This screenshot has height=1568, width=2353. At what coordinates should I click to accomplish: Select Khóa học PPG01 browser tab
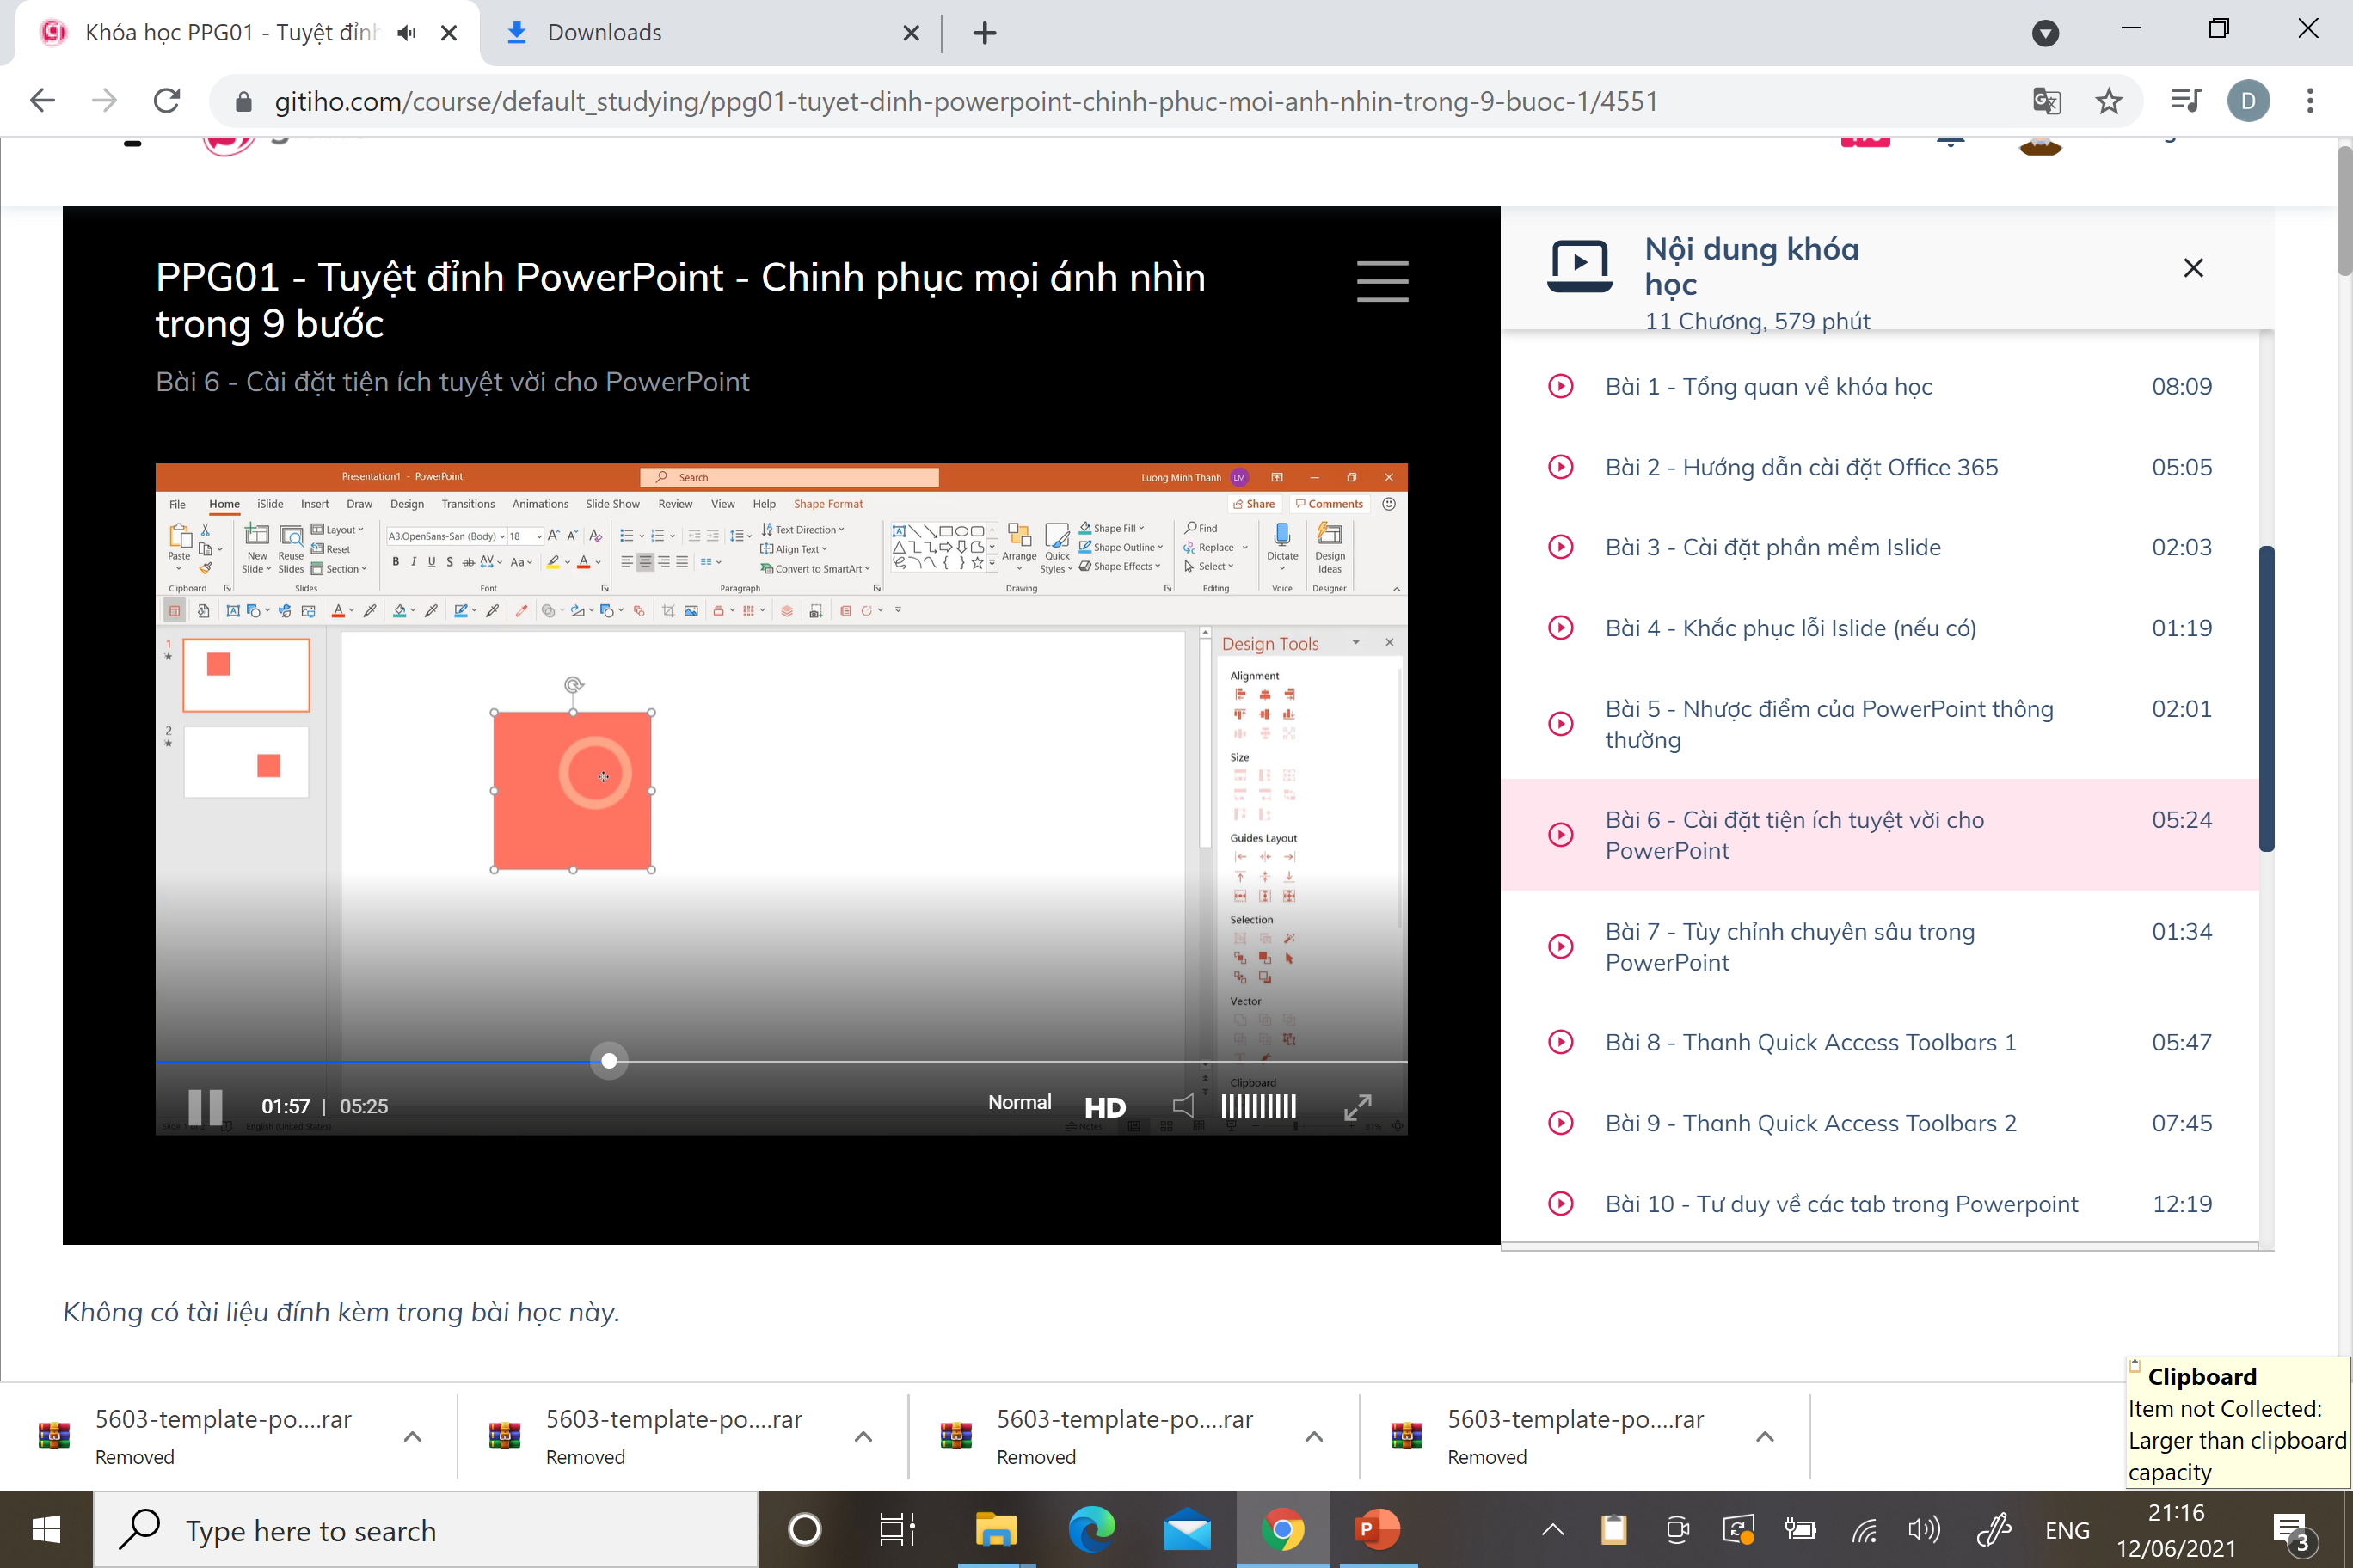tap(230, 33)
